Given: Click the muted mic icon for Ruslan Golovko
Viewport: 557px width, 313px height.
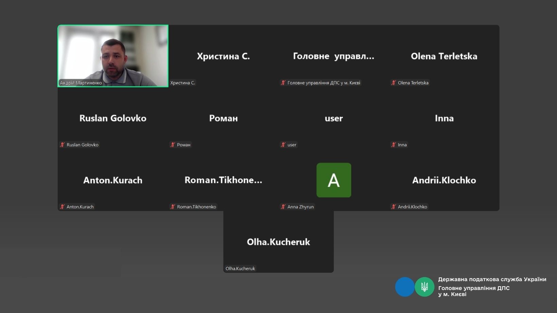Looking at the screenshot, I should 62,145.
